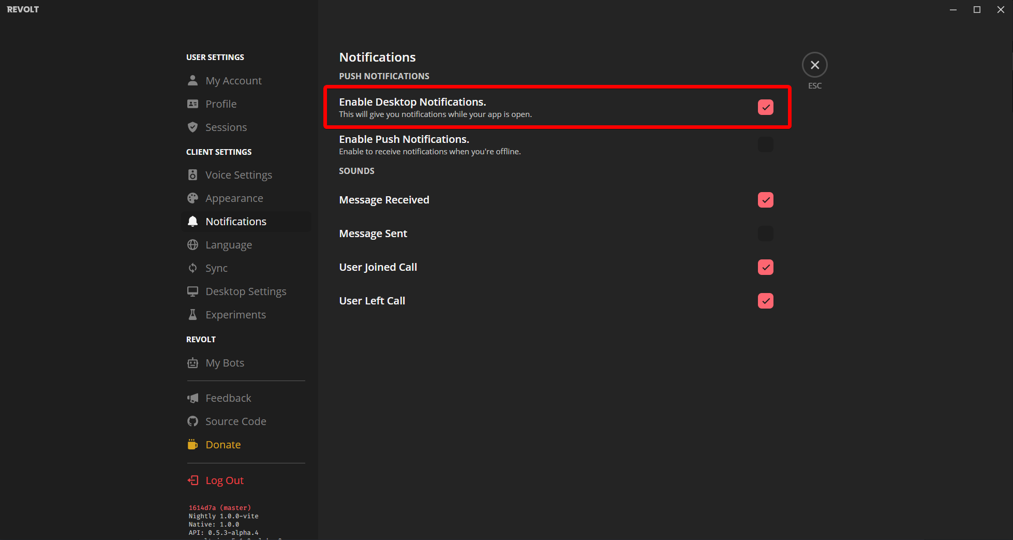Click the API: 0.5.3-alpha.4 version text

(x=224, y=533)
